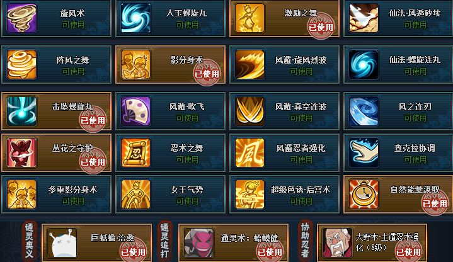453x262 pixels.
Task: Click the 风遁忍者强化 wind kanji icon
Action: coord(249,153)
